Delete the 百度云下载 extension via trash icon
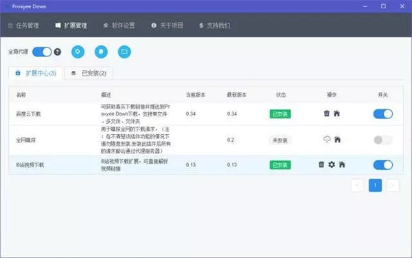Viewport: 412px width, 258px height. [x=327, y=114]
